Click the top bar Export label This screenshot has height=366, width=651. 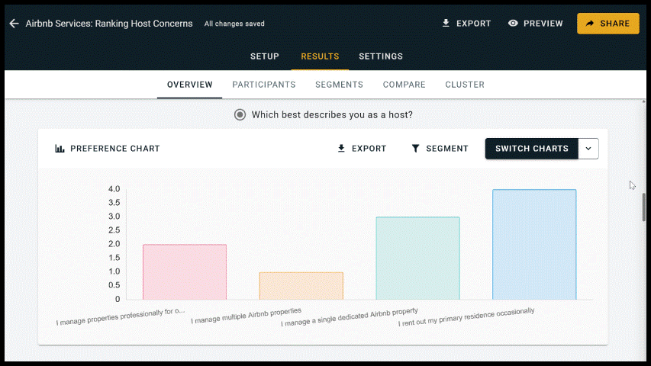tap(474, 24)
